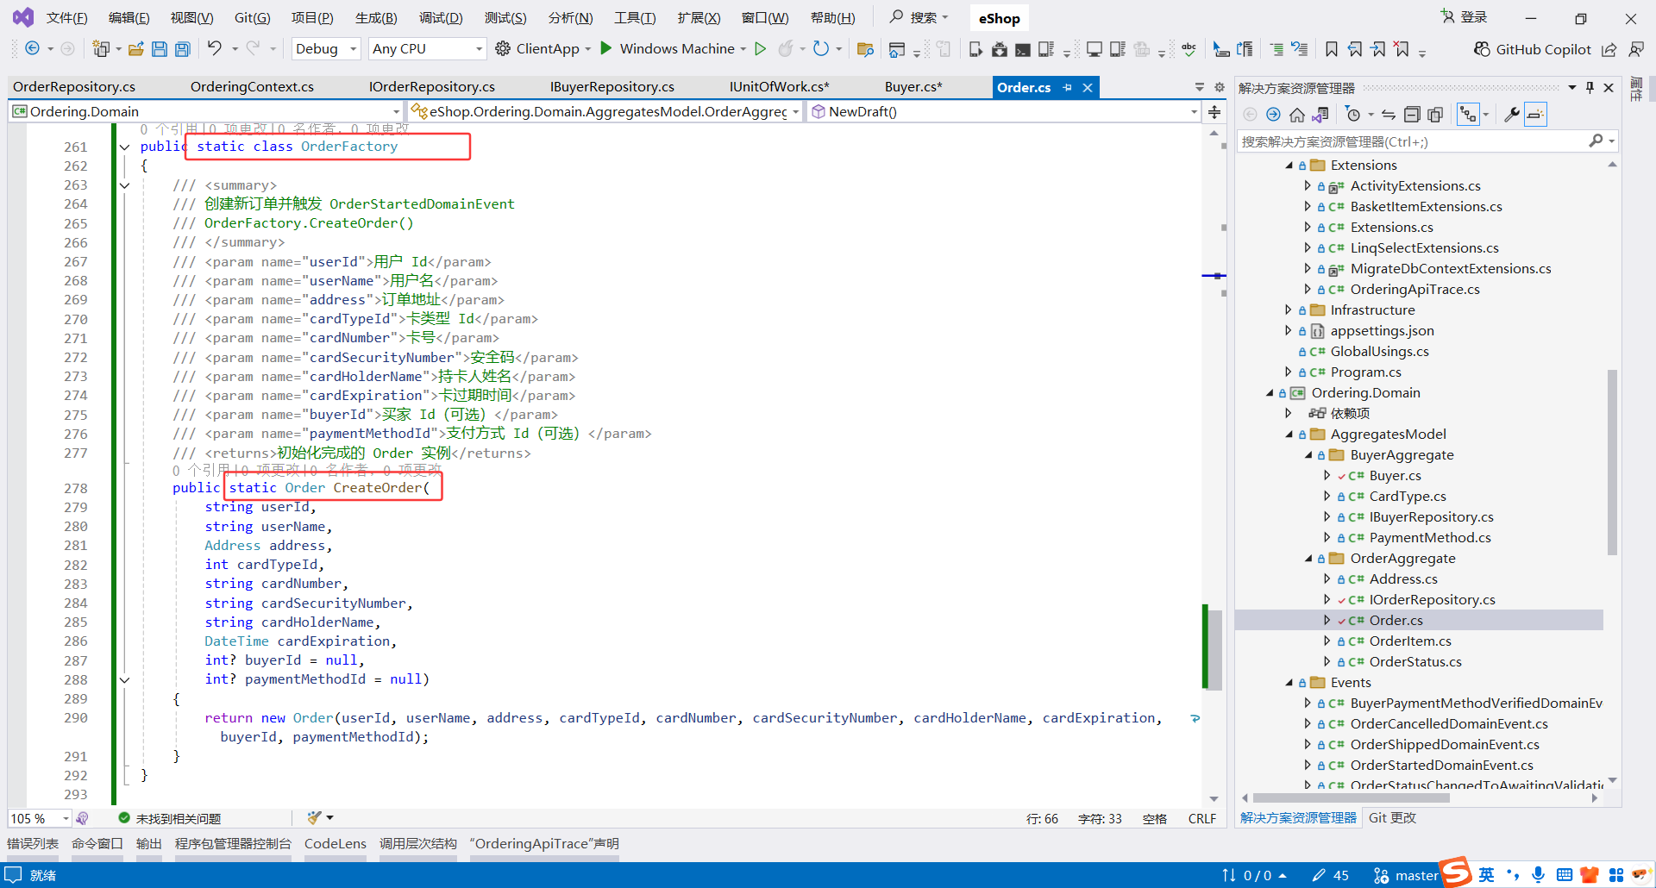
Task: Switch to OrderingContext.cs tab
Action: [x=252, y=87]
